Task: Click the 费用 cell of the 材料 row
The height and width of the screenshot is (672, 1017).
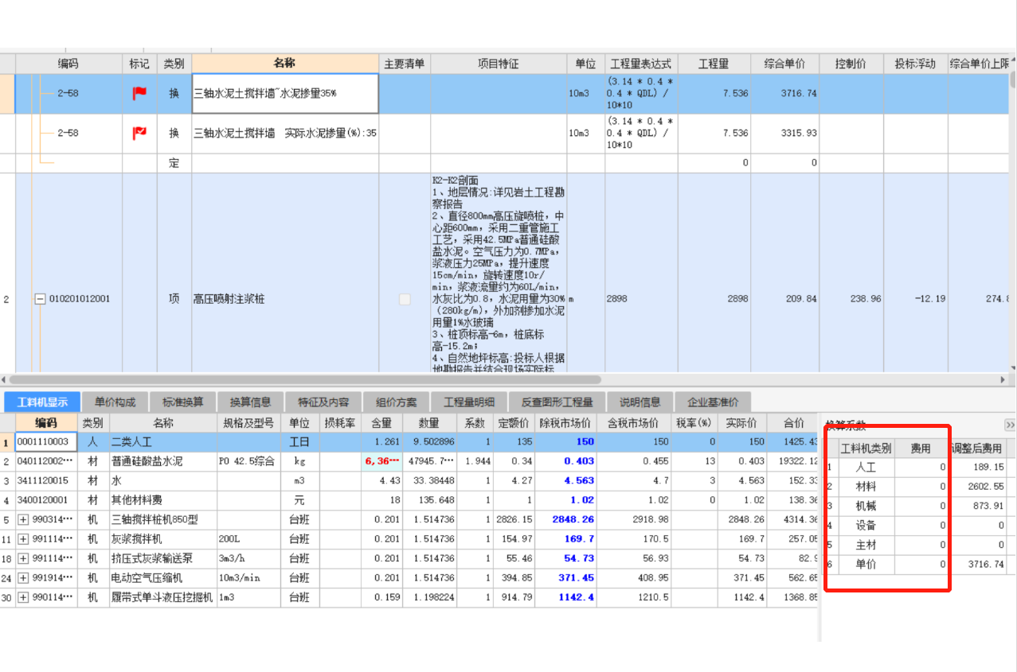Action: 921,487
